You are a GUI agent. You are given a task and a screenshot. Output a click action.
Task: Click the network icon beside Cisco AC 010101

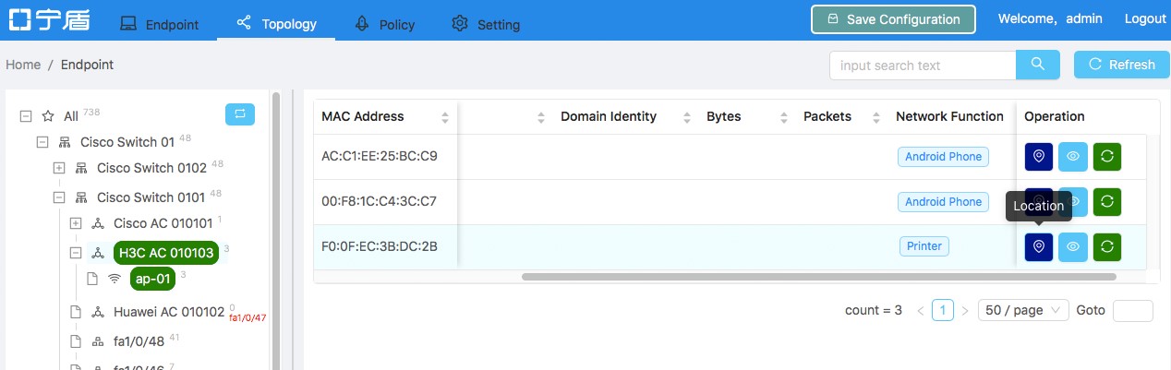point(98,223)
